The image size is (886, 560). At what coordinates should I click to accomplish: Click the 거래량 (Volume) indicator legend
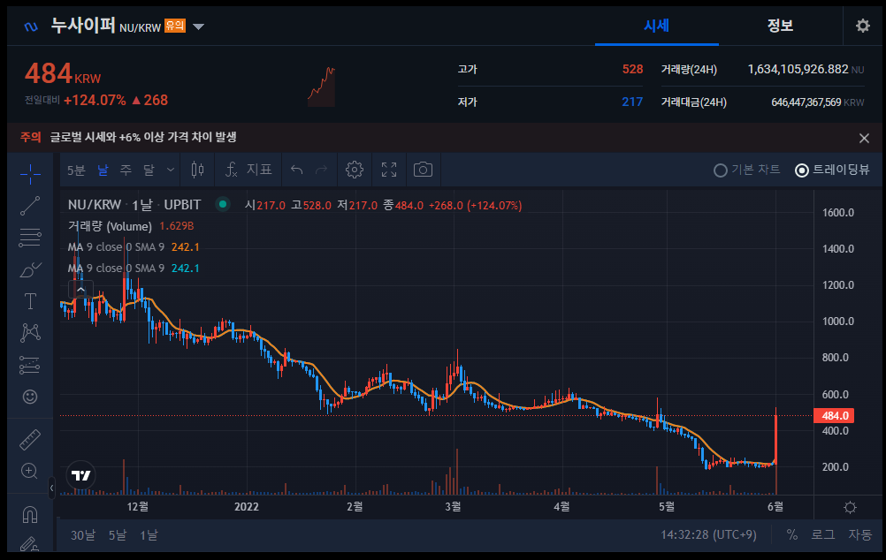click(111, 226)
